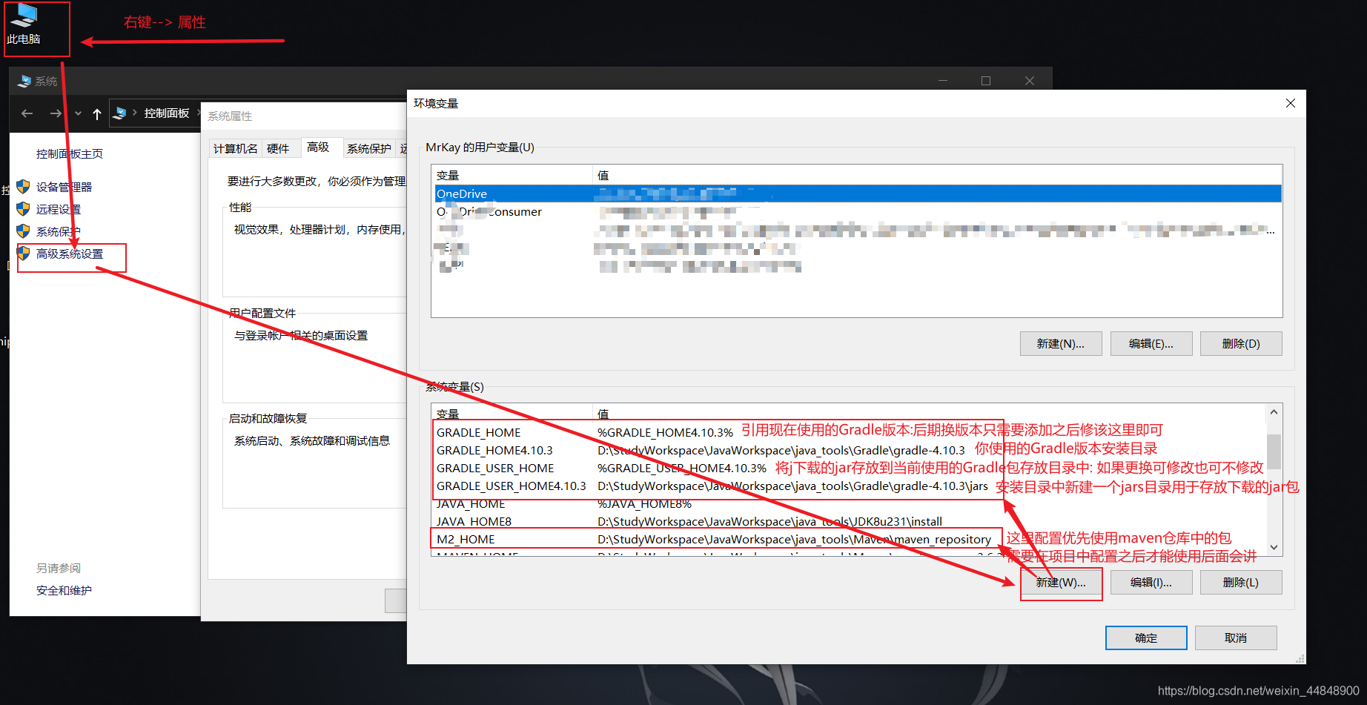Click the 系统 window title icon

24,81
